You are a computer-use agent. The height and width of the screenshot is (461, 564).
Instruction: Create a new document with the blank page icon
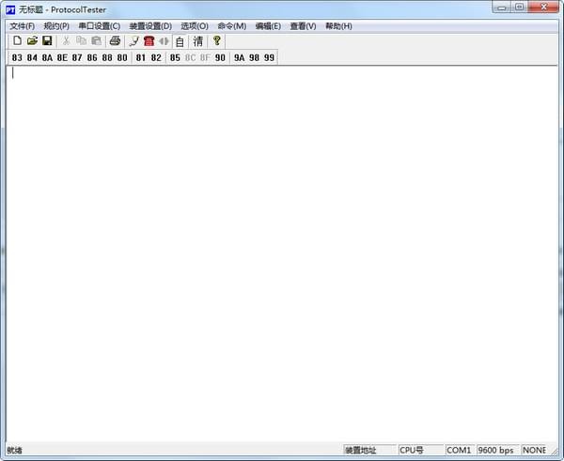pos(17,41)
